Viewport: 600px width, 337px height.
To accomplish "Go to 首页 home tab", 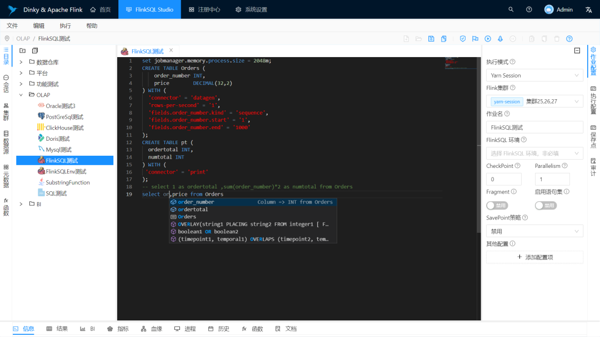I will (x=101, y=9).
